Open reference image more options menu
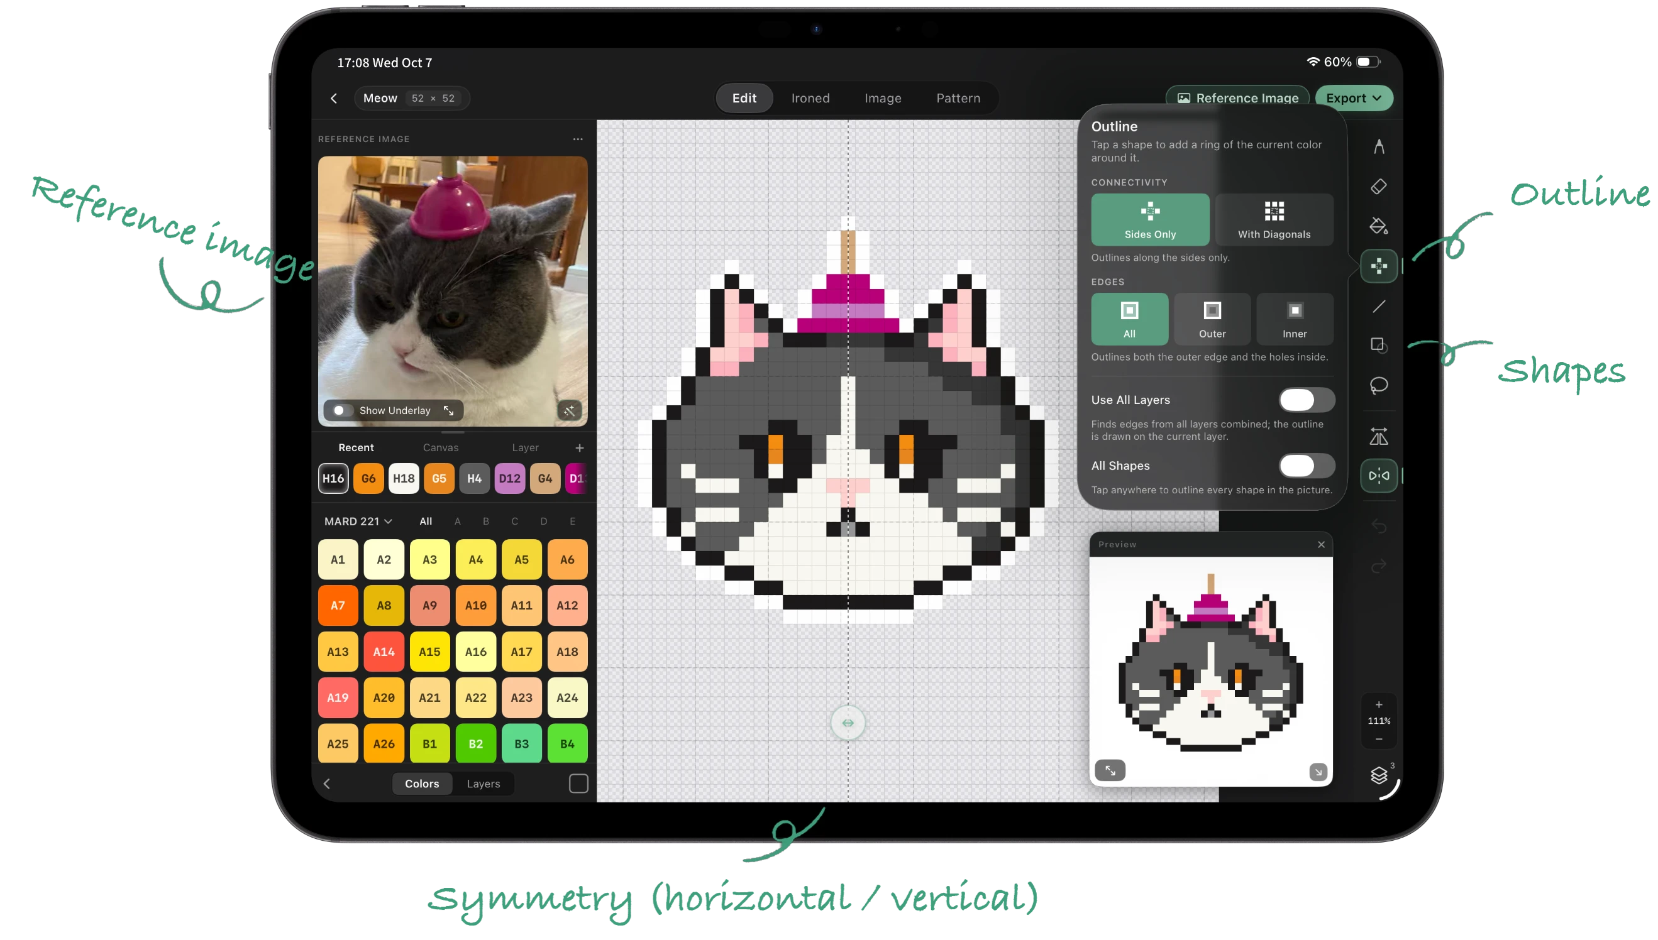 pos(577,139)
